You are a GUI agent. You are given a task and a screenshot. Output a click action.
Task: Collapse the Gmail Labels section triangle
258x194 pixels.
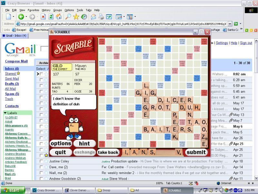[5, 113]
